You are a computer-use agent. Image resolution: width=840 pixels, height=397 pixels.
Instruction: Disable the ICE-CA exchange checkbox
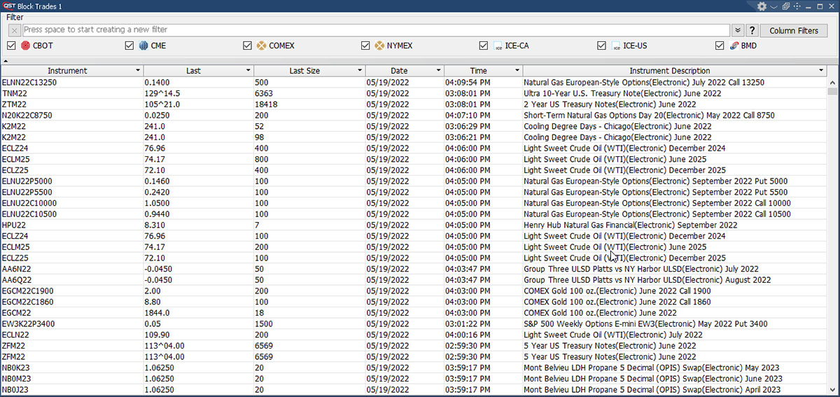pyautogui.click(x=484, y=46)
